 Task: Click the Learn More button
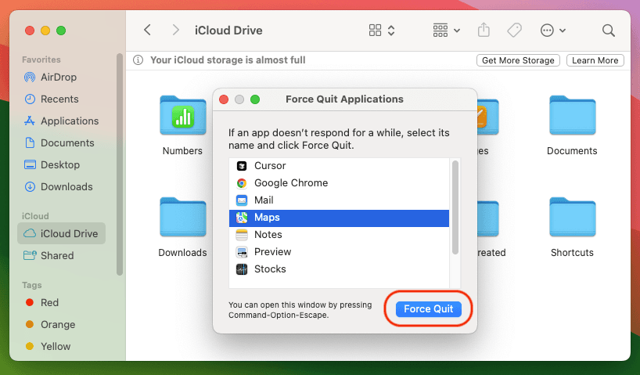pyautogui.click(x=595, y=60)
